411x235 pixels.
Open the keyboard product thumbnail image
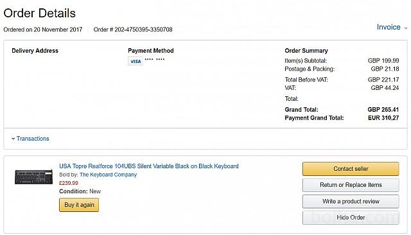coord(33,177)
